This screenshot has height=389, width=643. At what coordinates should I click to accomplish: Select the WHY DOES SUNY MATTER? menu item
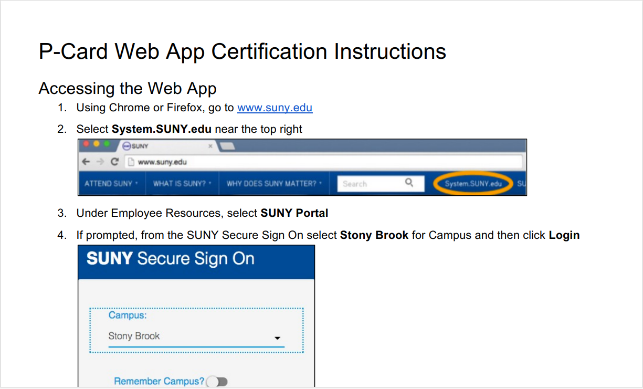[x=274, y=183]
